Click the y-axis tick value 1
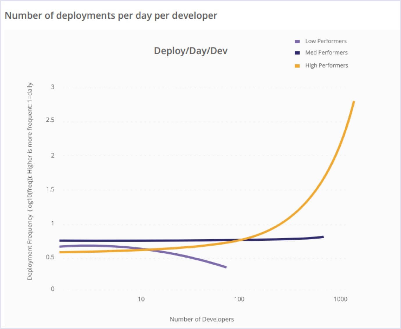Screen dimensions: 401x329 [53, 223]
